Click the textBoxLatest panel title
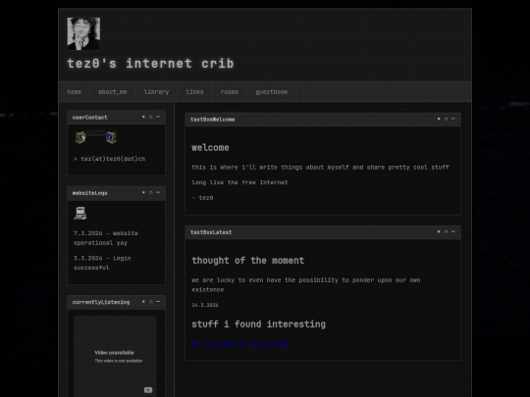The width and height of the screenshot is (530, 397). click(211, 232)
